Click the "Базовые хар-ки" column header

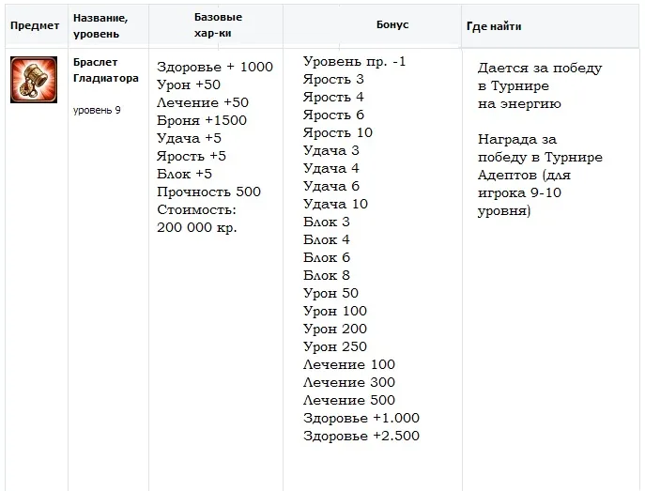coord(218,25)
